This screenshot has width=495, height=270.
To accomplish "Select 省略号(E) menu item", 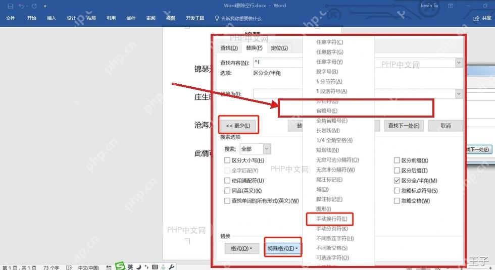I will 327,111.
